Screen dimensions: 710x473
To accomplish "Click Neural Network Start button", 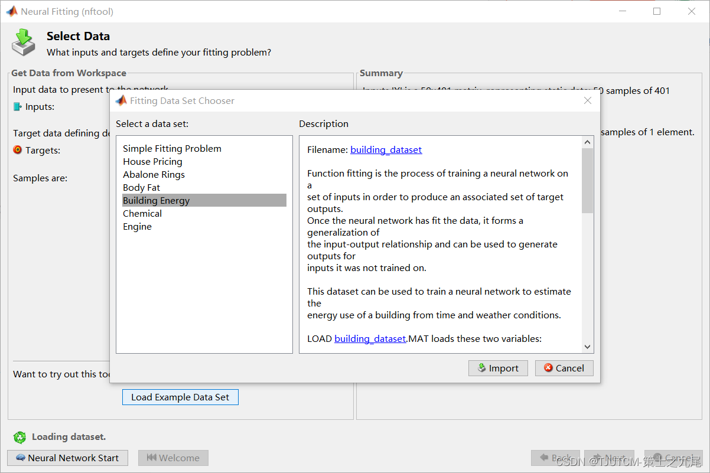I will 67,458.
